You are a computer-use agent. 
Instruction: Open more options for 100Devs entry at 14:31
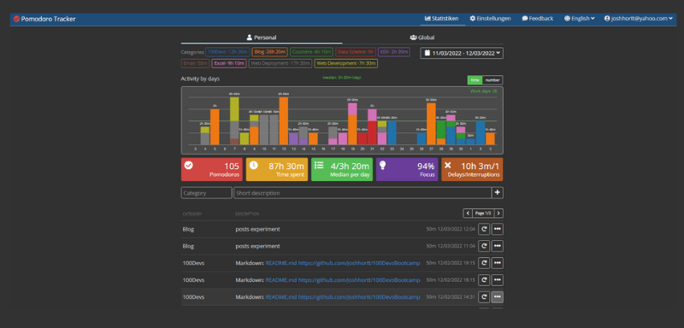[x=498, y=297]
